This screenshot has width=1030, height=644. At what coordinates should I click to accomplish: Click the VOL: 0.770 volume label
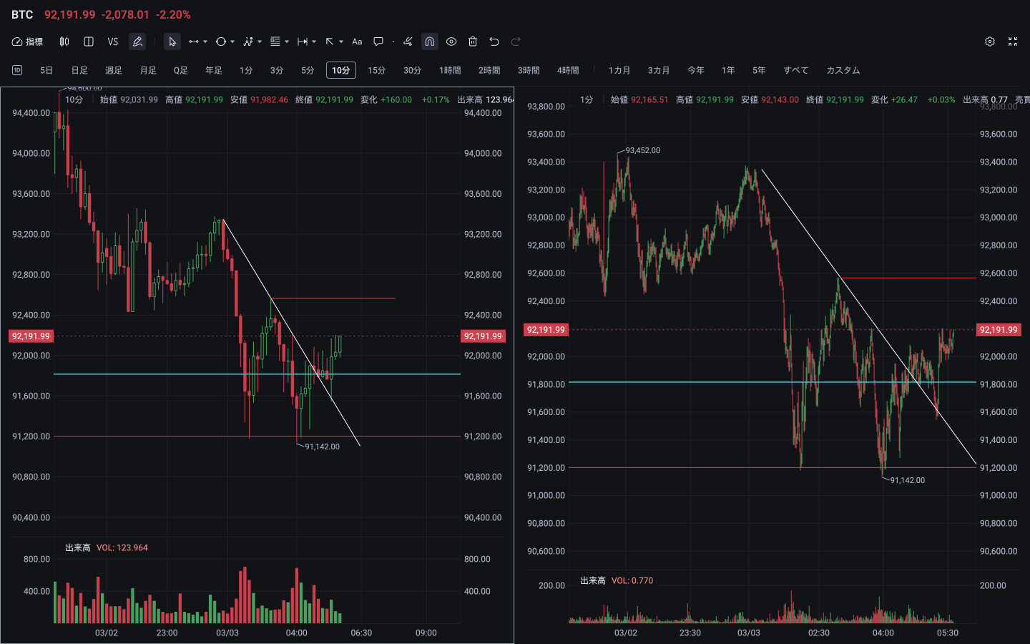click(x=632, y=580)
